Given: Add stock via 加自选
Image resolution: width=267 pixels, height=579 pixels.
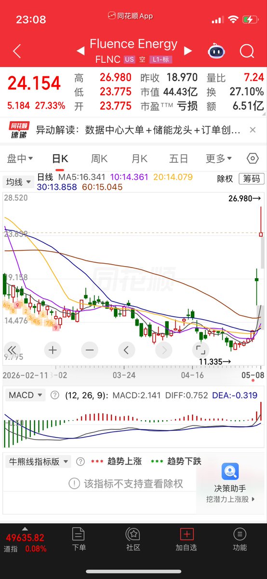Looking at the screenshot, I should pos(186,539).
